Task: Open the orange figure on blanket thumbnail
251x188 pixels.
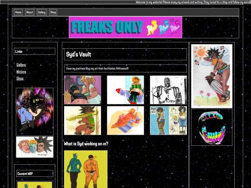Action: coord(125,121)
